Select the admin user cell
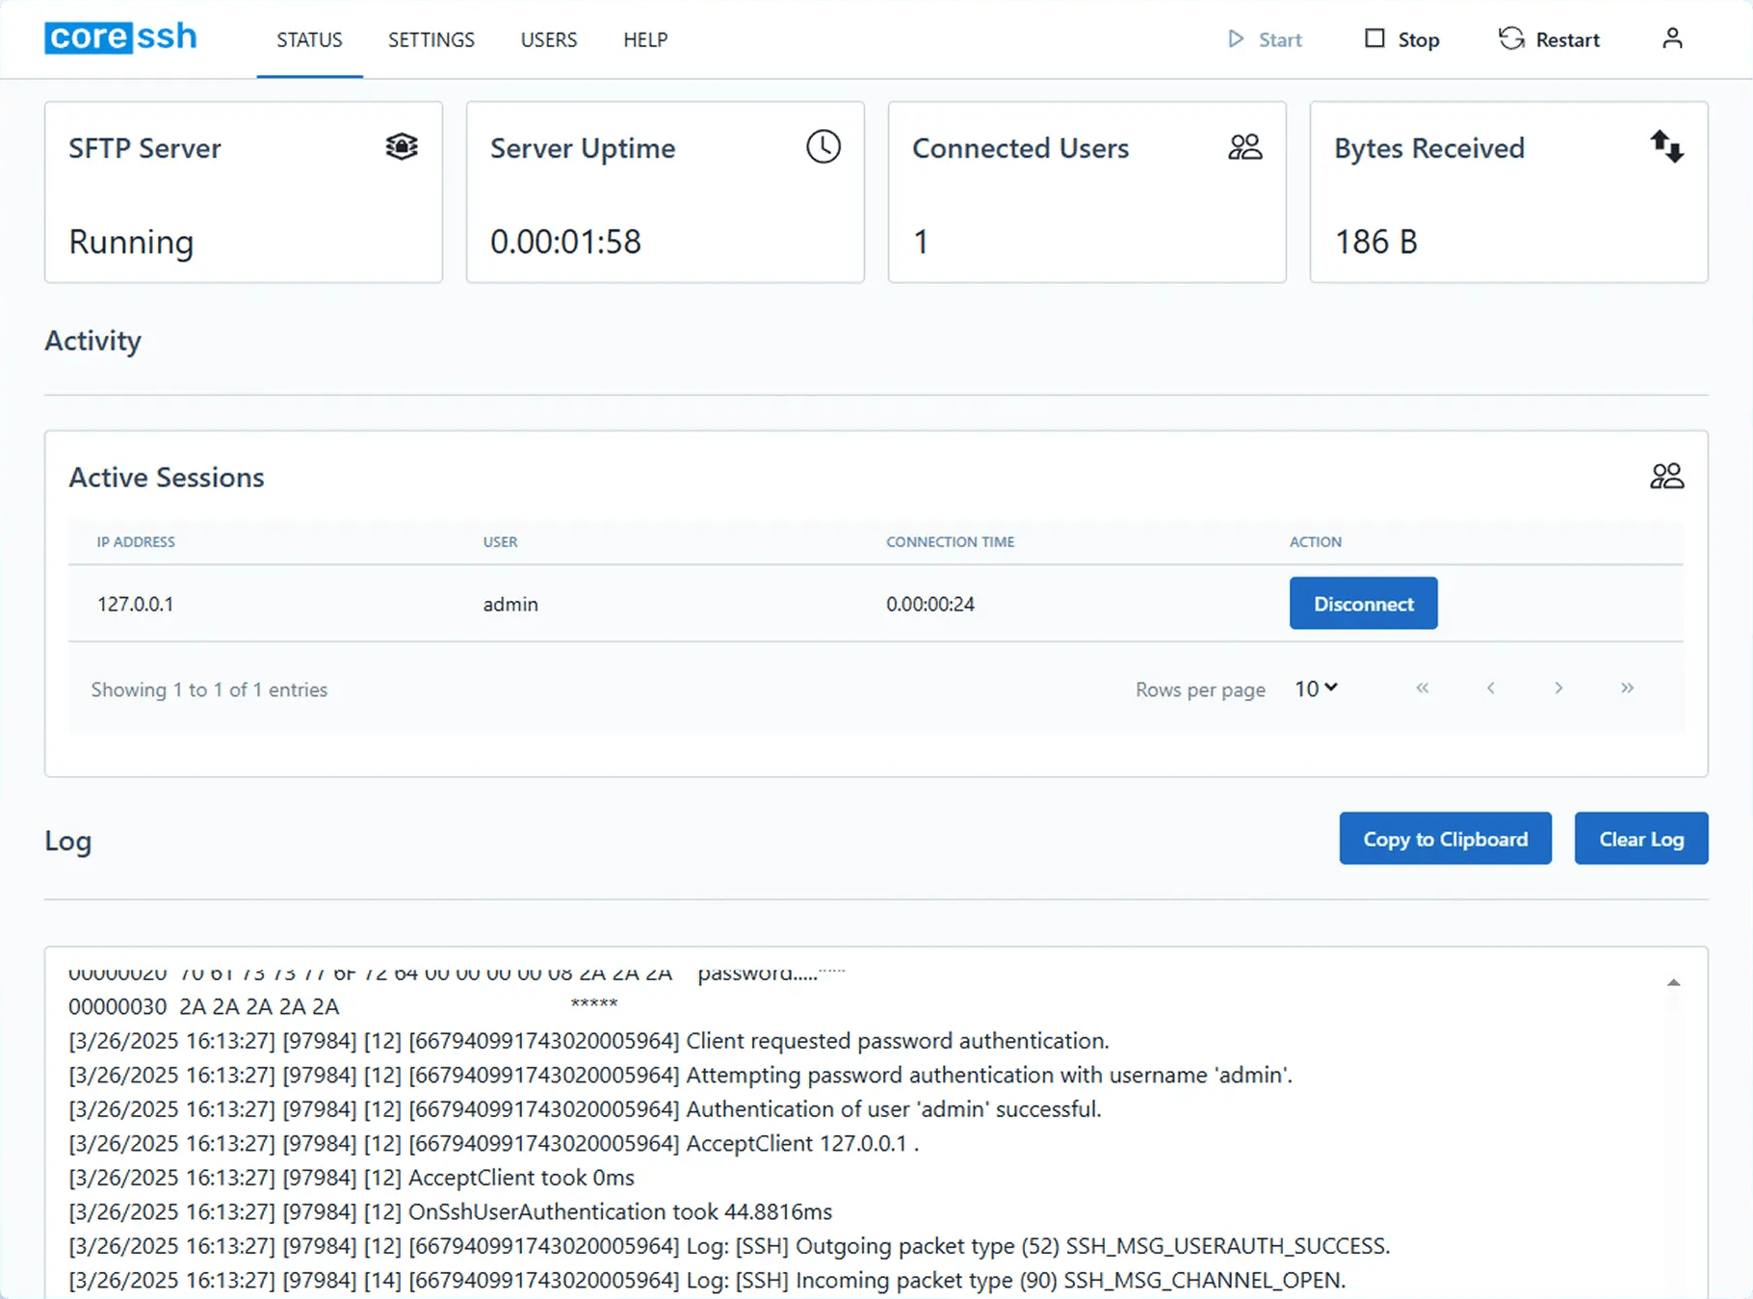This screenshot has height=1299, width=1753. pyautogui.click(x=510, y=604)
